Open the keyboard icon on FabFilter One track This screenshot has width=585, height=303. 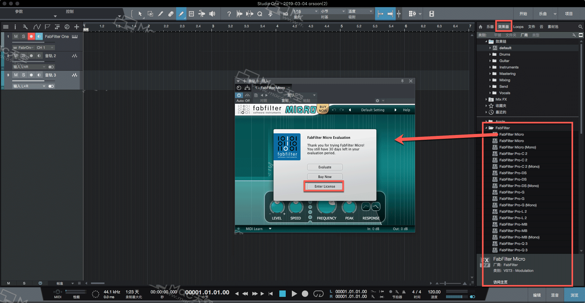75,37
